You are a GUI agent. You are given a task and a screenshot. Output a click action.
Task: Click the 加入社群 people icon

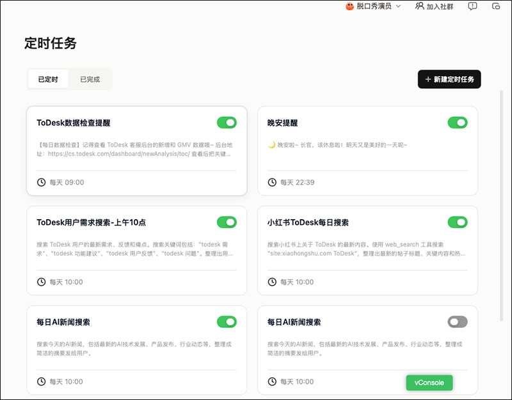419,6
